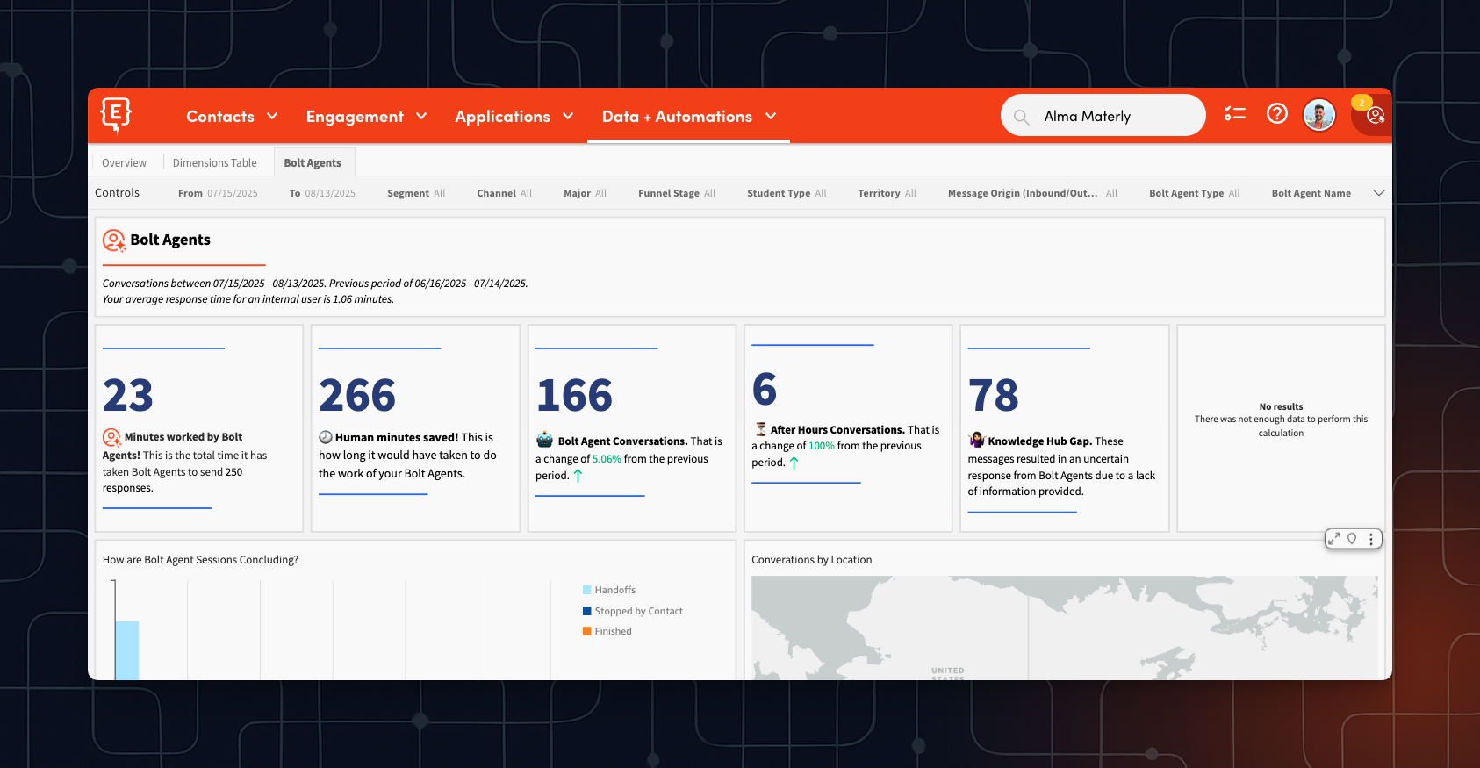Viewport: 1480px width, 768px height.
Task: Click the green up arrow after 100% change
Action: pos(794,463)
